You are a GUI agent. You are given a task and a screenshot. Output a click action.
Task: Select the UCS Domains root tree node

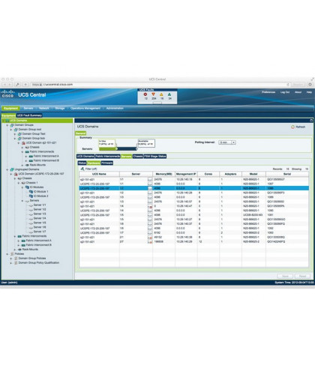coord(37,121)
